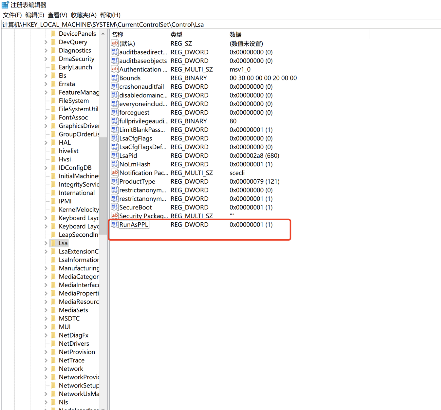Click the ab icon beside (默认) value
This screenshot has width=441, height=410.
tap(115, 43)
